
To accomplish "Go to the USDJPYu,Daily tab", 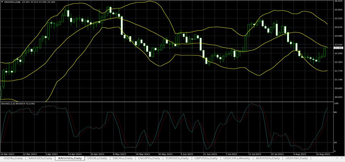I will click(149, 158).
